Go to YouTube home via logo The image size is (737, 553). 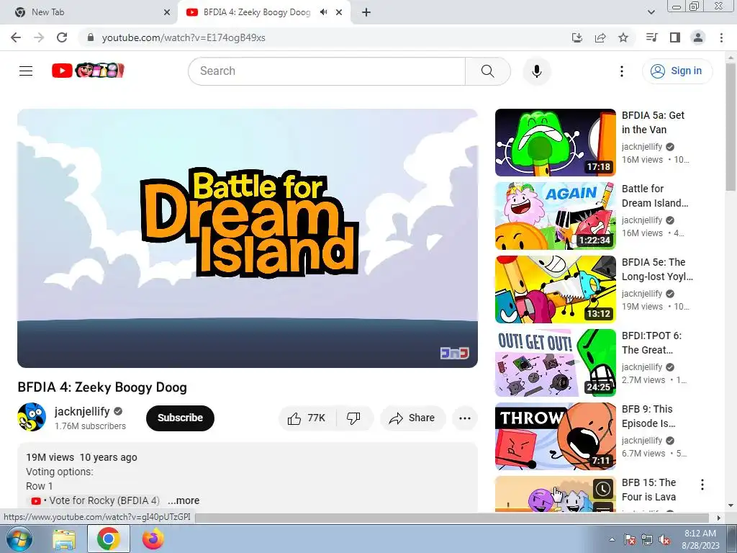[x=88, y=71]
